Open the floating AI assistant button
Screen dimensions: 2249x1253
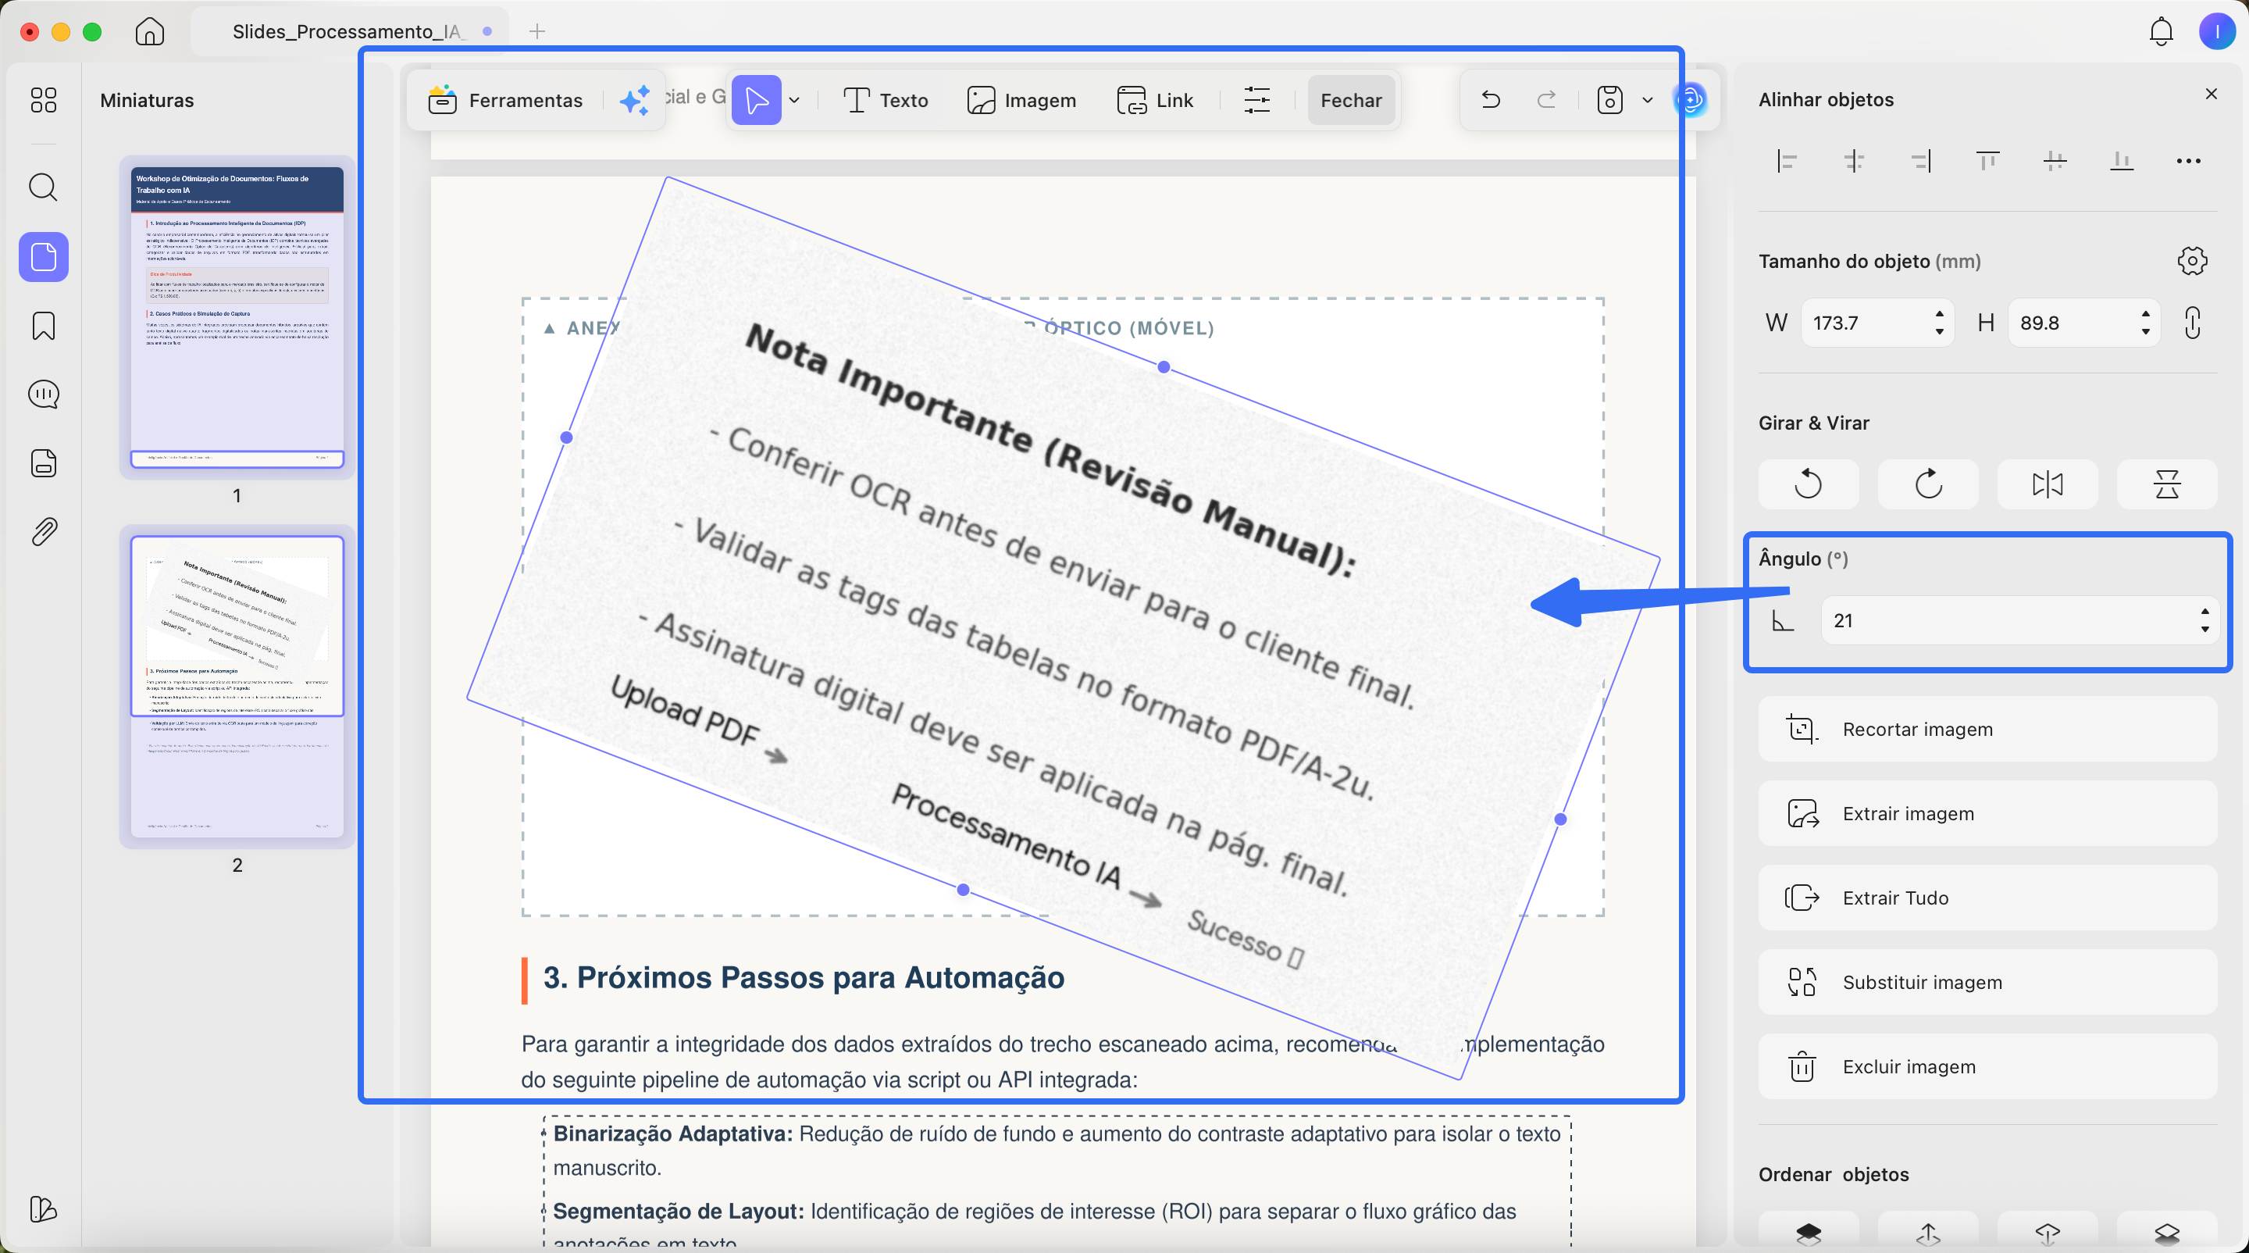click(1692, 101)
